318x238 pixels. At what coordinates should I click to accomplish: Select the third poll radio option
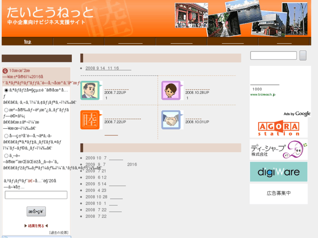6,136
